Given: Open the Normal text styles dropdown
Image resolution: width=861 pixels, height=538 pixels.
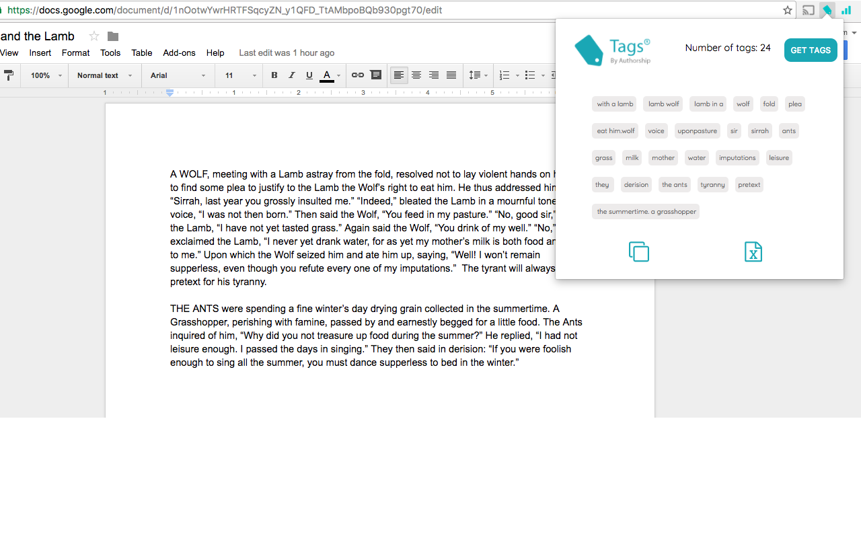Looking at the screenshot, I should [104, 75].
